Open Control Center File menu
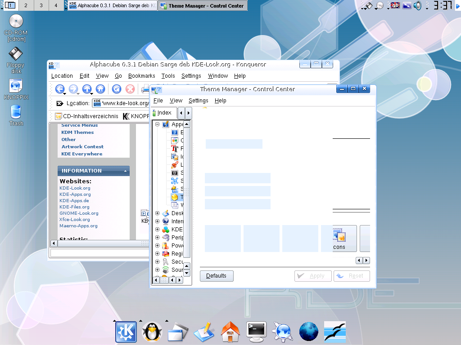The image size is (461, 345). tap(158, 101)
